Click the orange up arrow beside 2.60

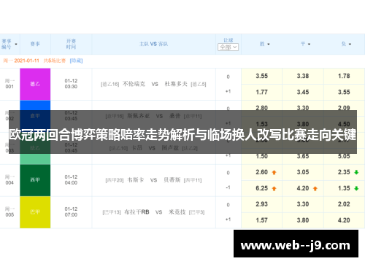pos(274,172)
